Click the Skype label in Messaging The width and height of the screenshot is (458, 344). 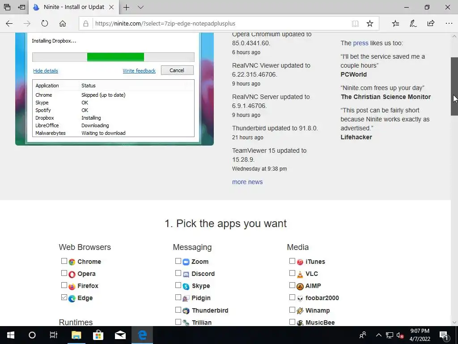[201, 286]
